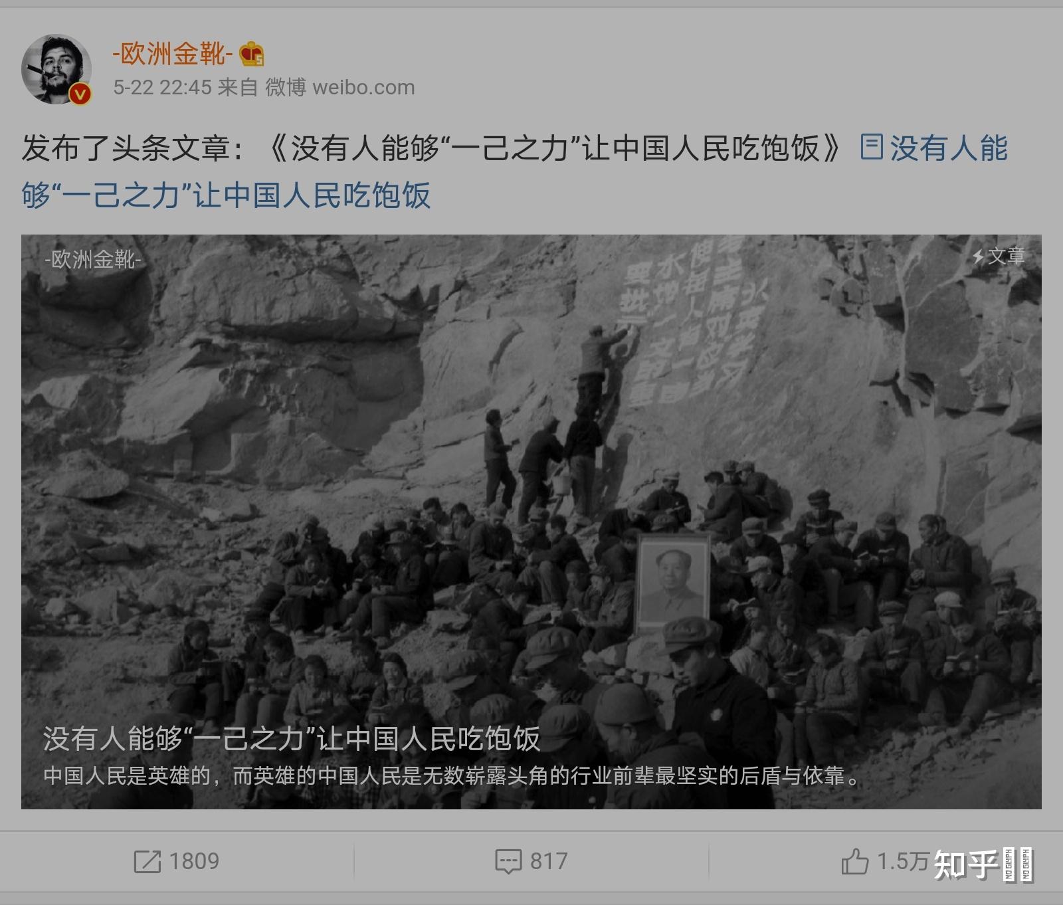Viewport: 1063px width, 905px height.
Task: Click the 文章 lightning tag on image
Action: pyautogui.click(x=999, y=256)
